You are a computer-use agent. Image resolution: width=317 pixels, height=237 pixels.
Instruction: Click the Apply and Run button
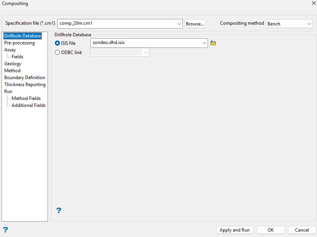point(235,230)
